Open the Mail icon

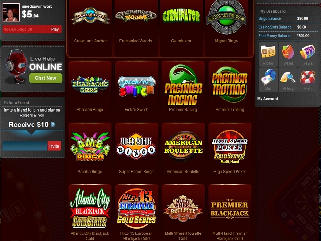268,80
